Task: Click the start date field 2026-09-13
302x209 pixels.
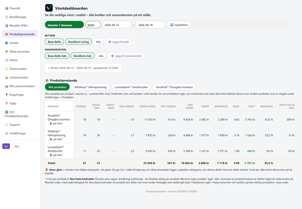Action: click(x=117, y=25)
